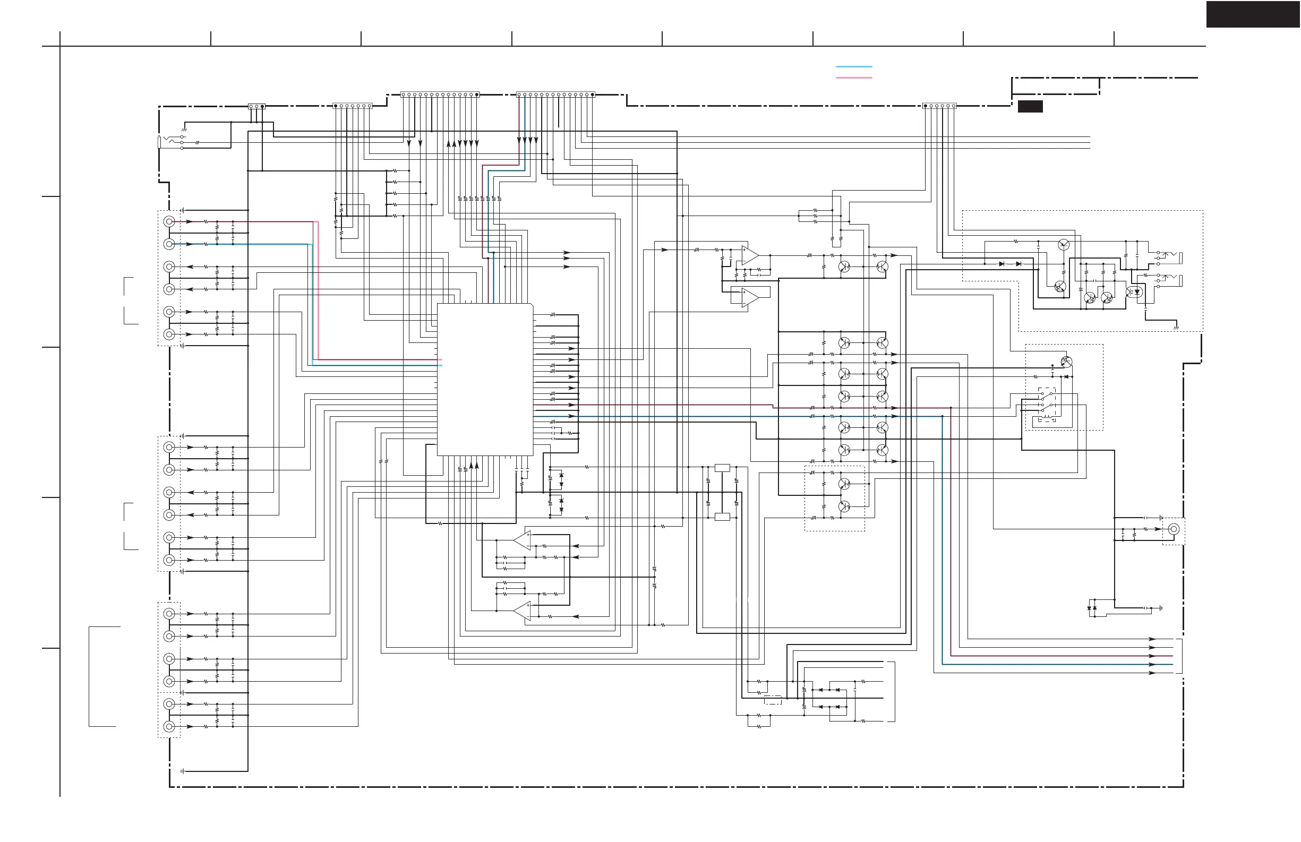Click the large central IC chip rectangle
The width and height of the screenshot is (1301, 842).
[485, 380]
